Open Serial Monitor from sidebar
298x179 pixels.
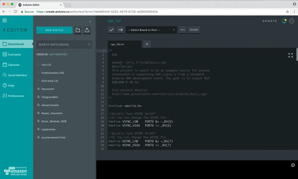coord(17,75)
